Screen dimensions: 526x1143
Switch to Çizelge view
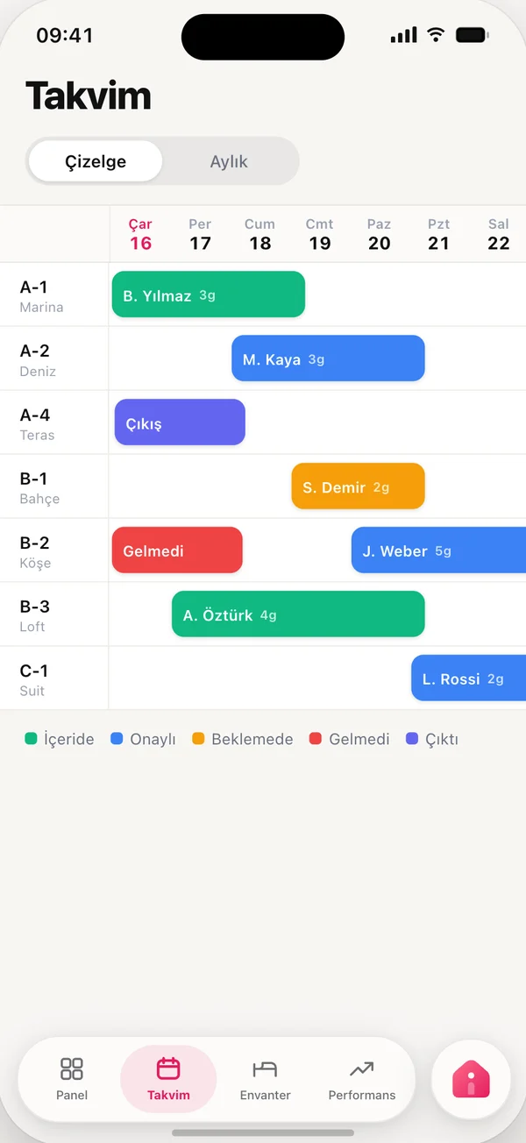[x=96, y=161]
